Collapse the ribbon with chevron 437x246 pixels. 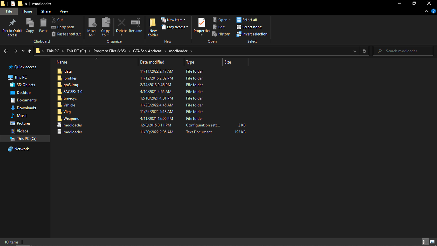pyautogui.click(x=426, y=11)
